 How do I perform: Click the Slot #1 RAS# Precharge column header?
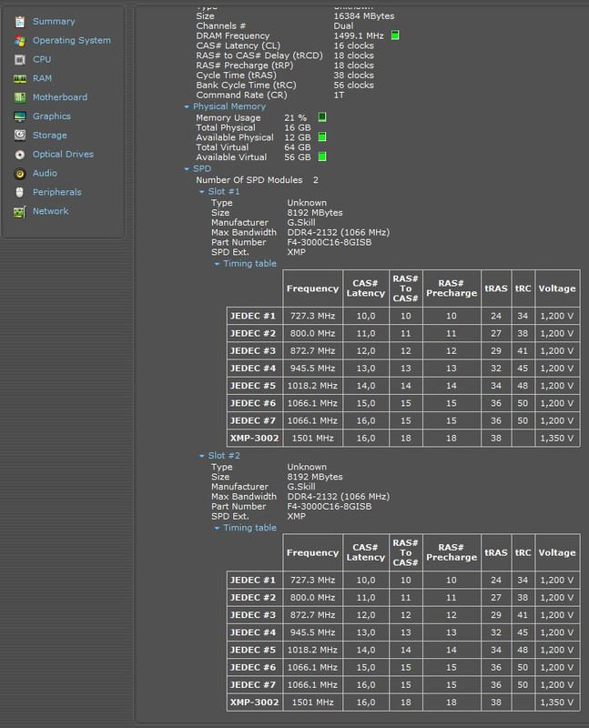pyautogui.click(x=452, y=288)
